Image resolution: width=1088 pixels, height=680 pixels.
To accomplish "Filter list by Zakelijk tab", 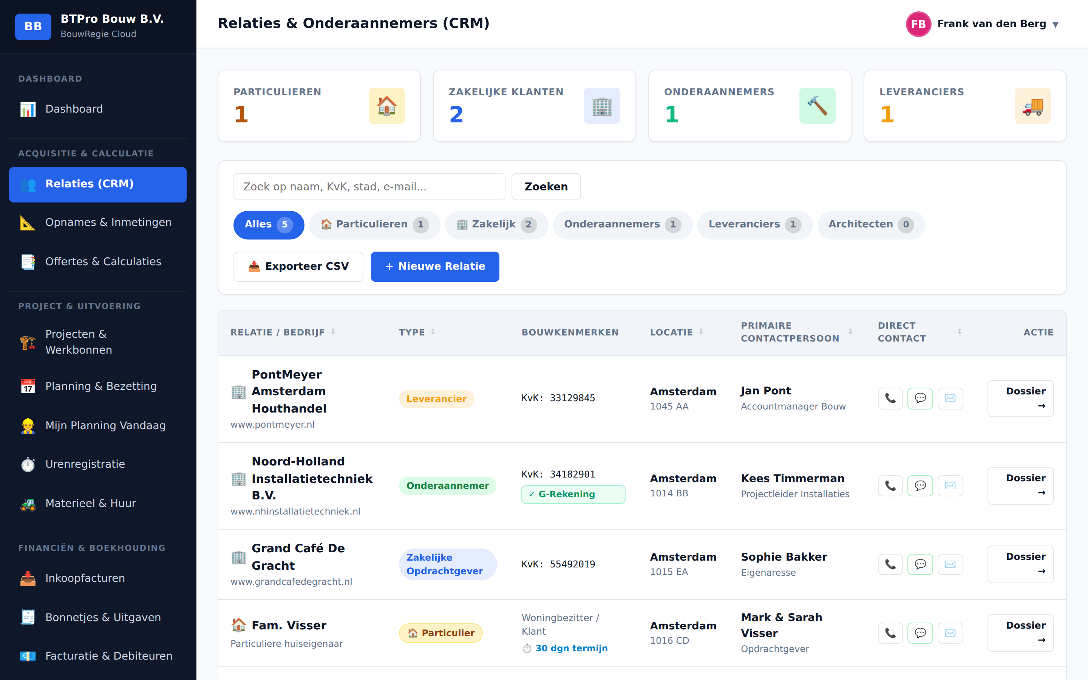I will [x=496, y=225].
